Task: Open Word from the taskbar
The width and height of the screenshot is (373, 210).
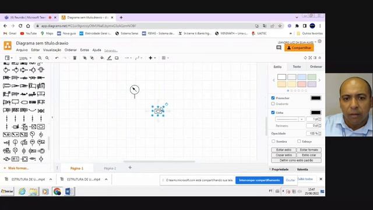Action: click(69, 191)
